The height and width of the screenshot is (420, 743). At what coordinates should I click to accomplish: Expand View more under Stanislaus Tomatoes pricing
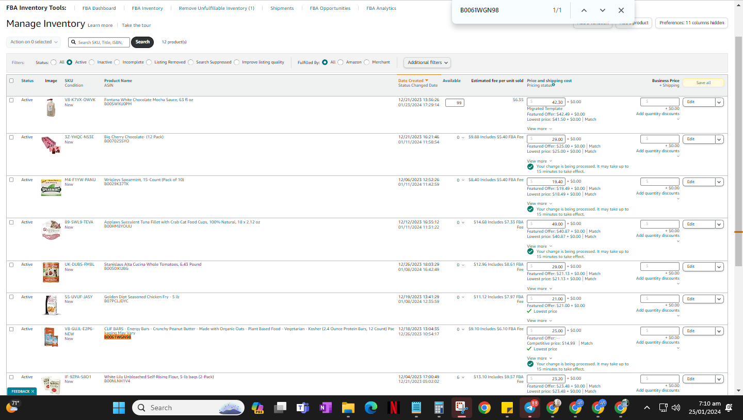tap(539, 289)
